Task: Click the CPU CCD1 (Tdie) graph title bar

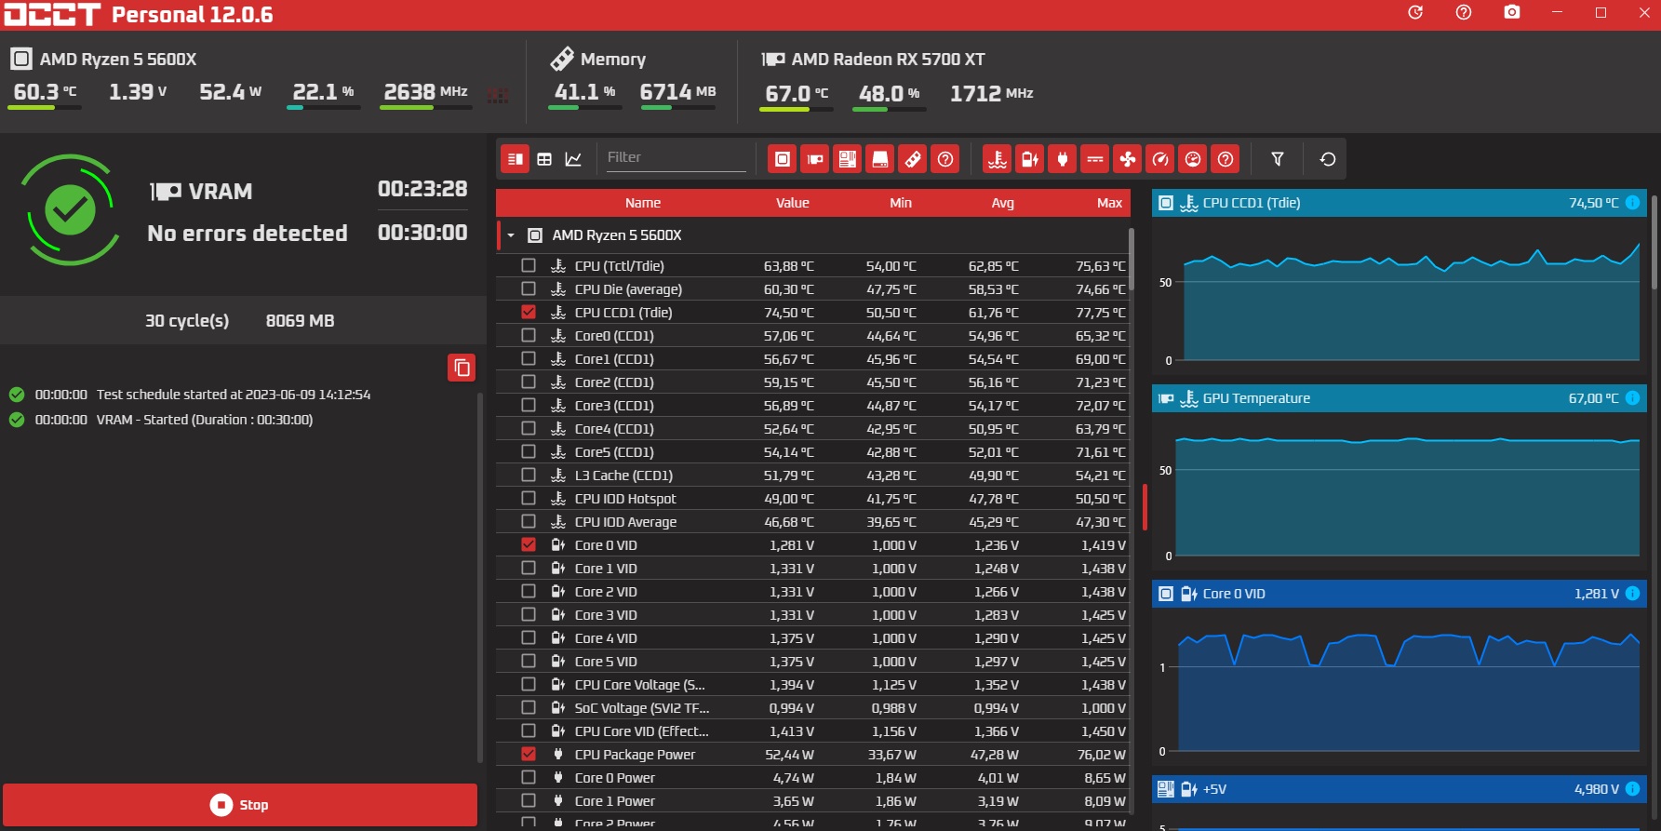Action: coord(1400,203)
